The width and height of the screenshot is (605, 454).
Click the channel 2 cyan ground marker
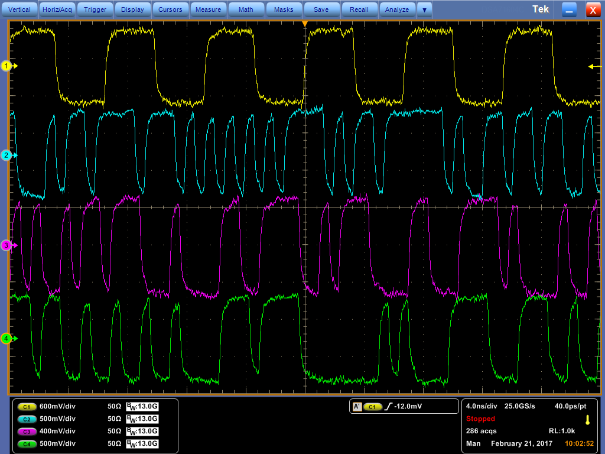tap(7, 155)
